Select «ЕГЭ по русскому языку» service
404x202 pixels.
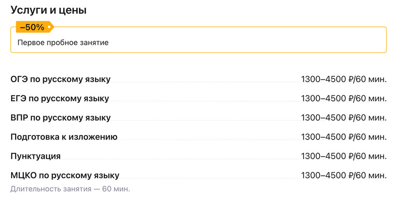pyautogui.click(x=60, y=98)
